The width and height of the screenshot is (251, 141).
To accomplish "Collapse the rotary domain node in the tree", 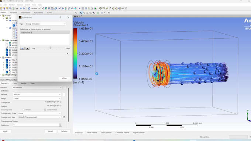I will tap(7, 21).
